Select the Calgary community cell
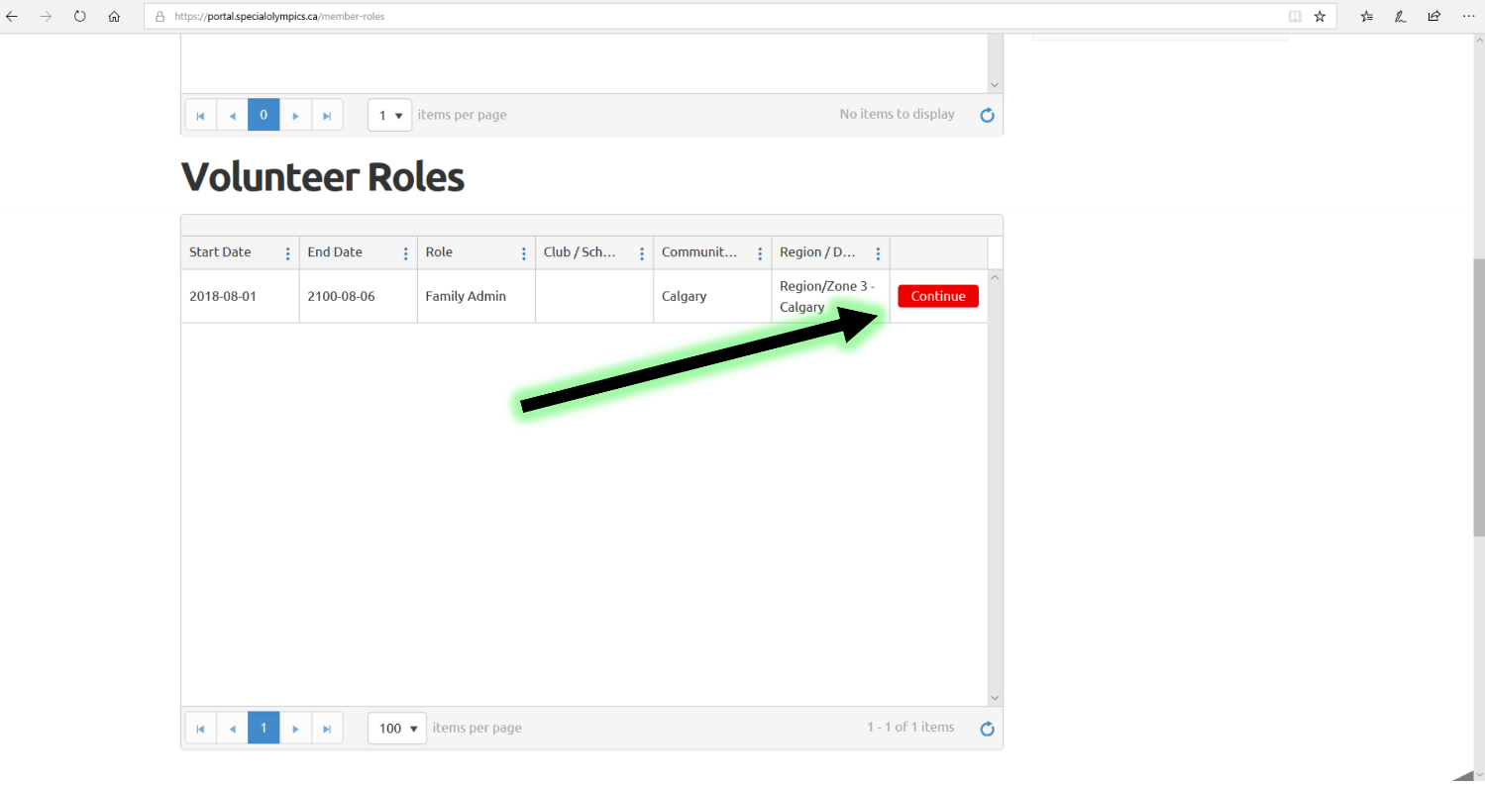The width and height of the screenshot is (1485, 785). click(712, 296)
